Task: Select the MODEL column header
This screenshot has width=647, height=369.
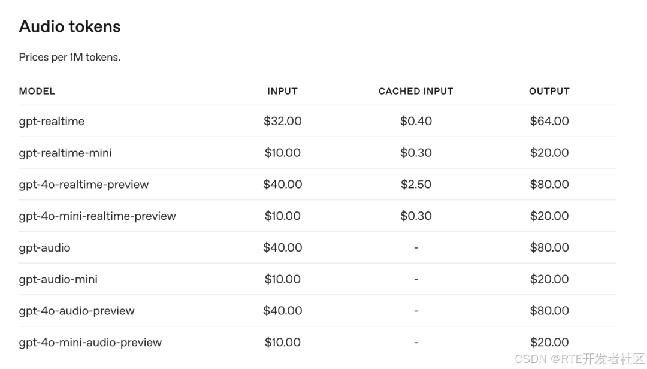Action: point(37,91)
